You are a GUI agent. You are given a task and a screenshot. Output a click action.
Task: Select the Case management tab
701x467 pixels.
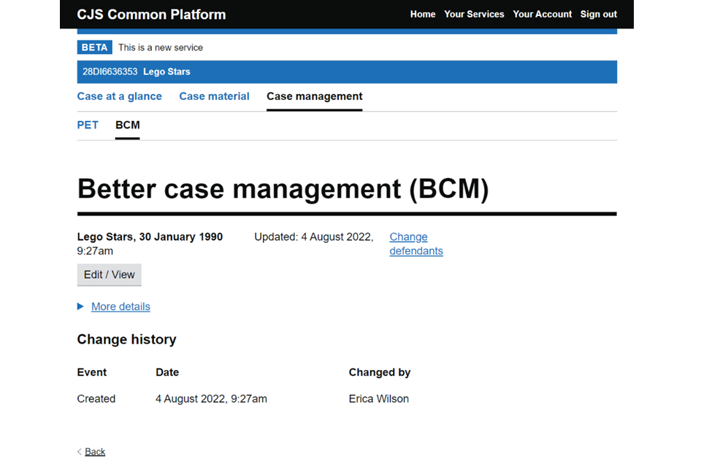[x=314, y=96]
